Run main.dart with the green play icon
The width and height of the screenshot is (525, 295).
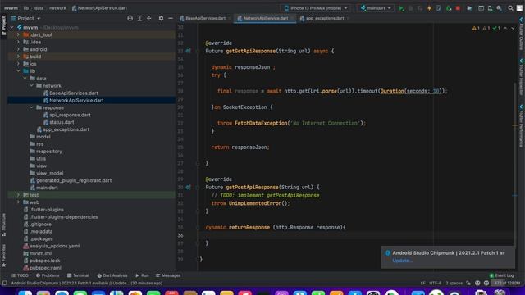coord(401,8)
